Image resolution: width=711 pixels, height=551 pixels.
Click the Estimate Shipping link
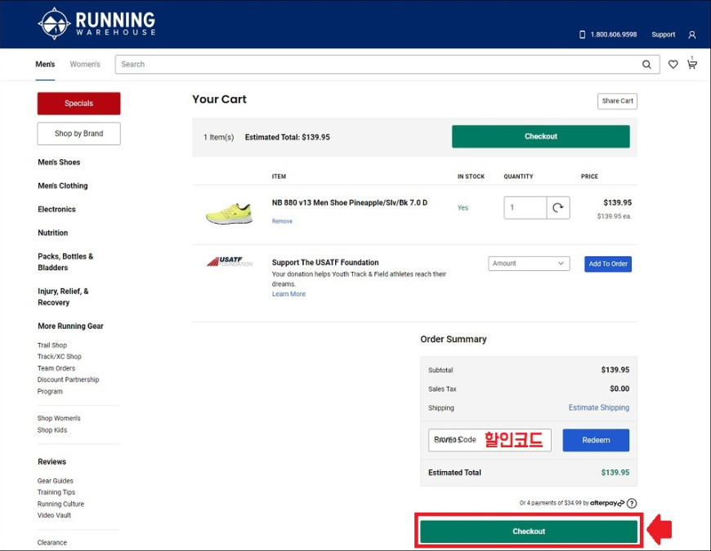598,407
